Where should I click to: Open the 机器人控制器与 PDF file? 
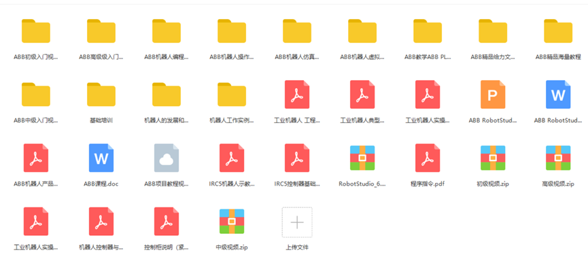click(x=101, y=221)
